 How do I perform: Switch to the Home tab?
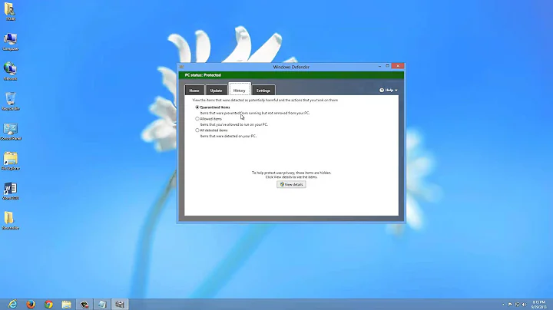194,91
